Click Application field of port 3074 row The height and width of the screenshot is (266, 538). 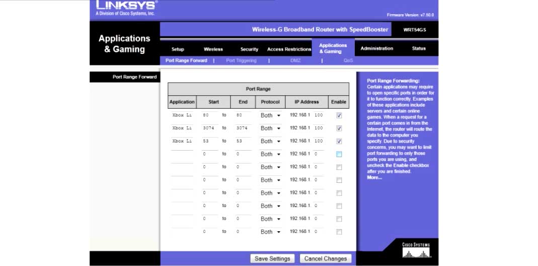coord(182,128)
